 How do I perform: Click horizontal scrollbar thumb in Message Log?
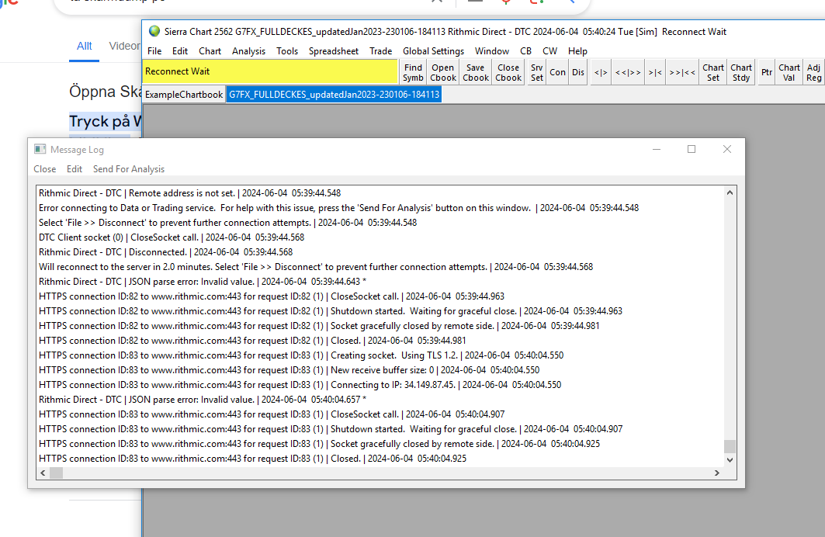click(57, 473)
